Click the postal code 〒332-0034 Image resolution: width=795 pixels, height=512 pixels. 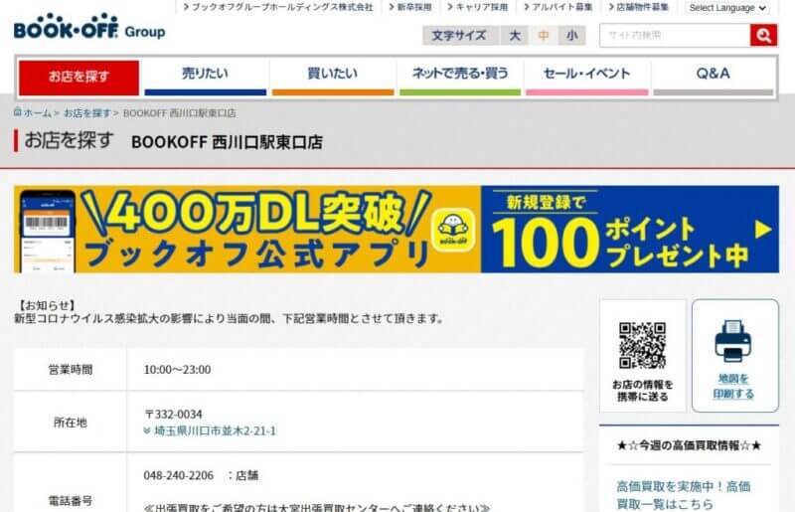(173, 414)
